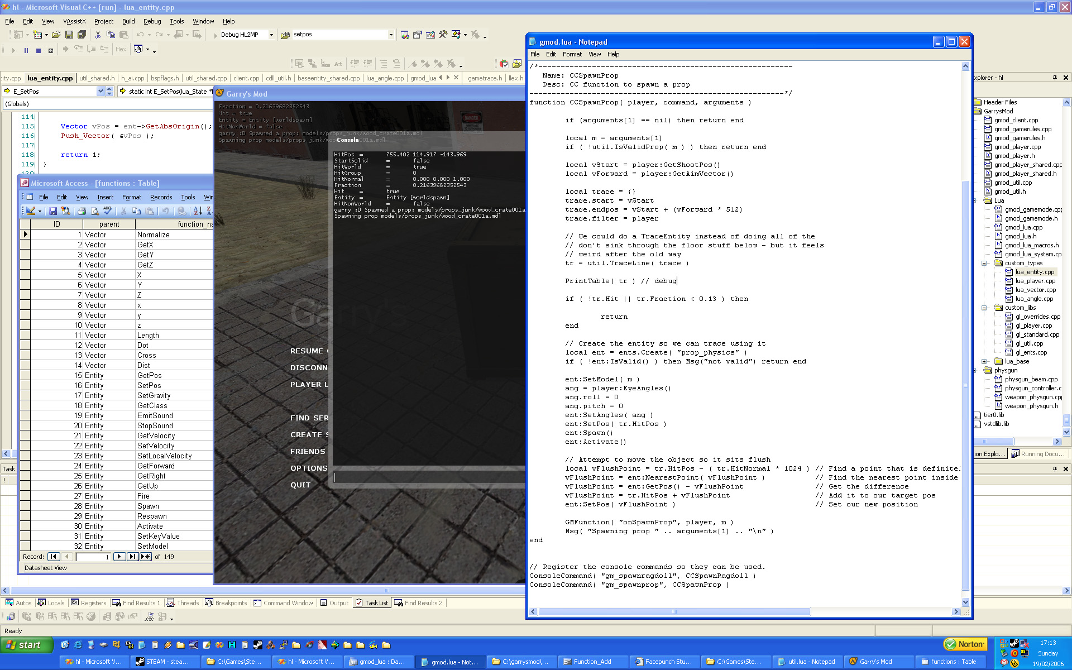The width and height of the screenshot is (1072, 670).
Task: Select gmod_lua_macros.h in Solution Explorer
Action: tap(1032, 245)
